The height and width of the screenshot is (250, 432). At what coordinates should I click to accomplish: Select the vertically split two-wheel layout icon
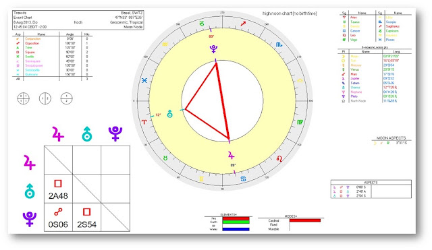[x=45, y=98]
